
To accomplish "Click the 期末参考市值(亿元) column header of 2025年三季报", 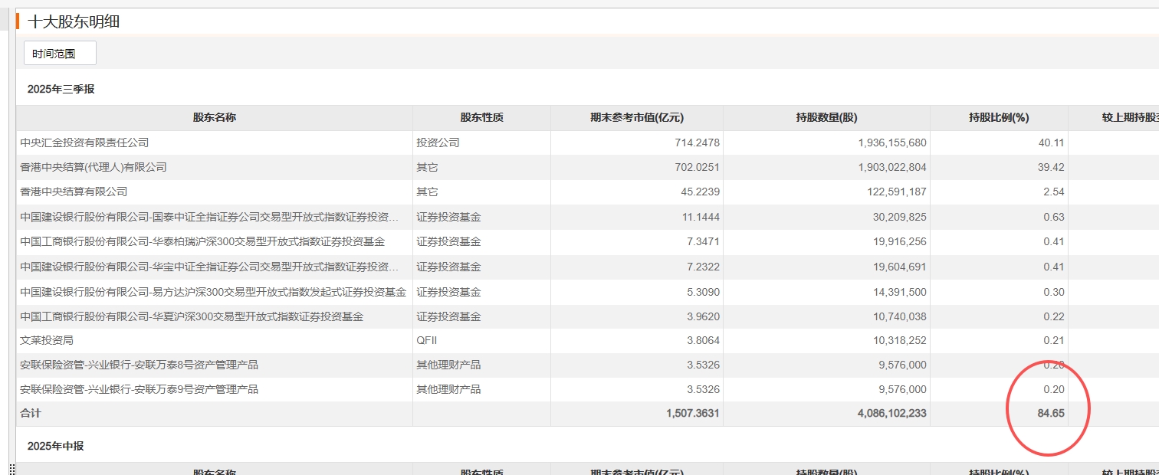I will 637,118.
